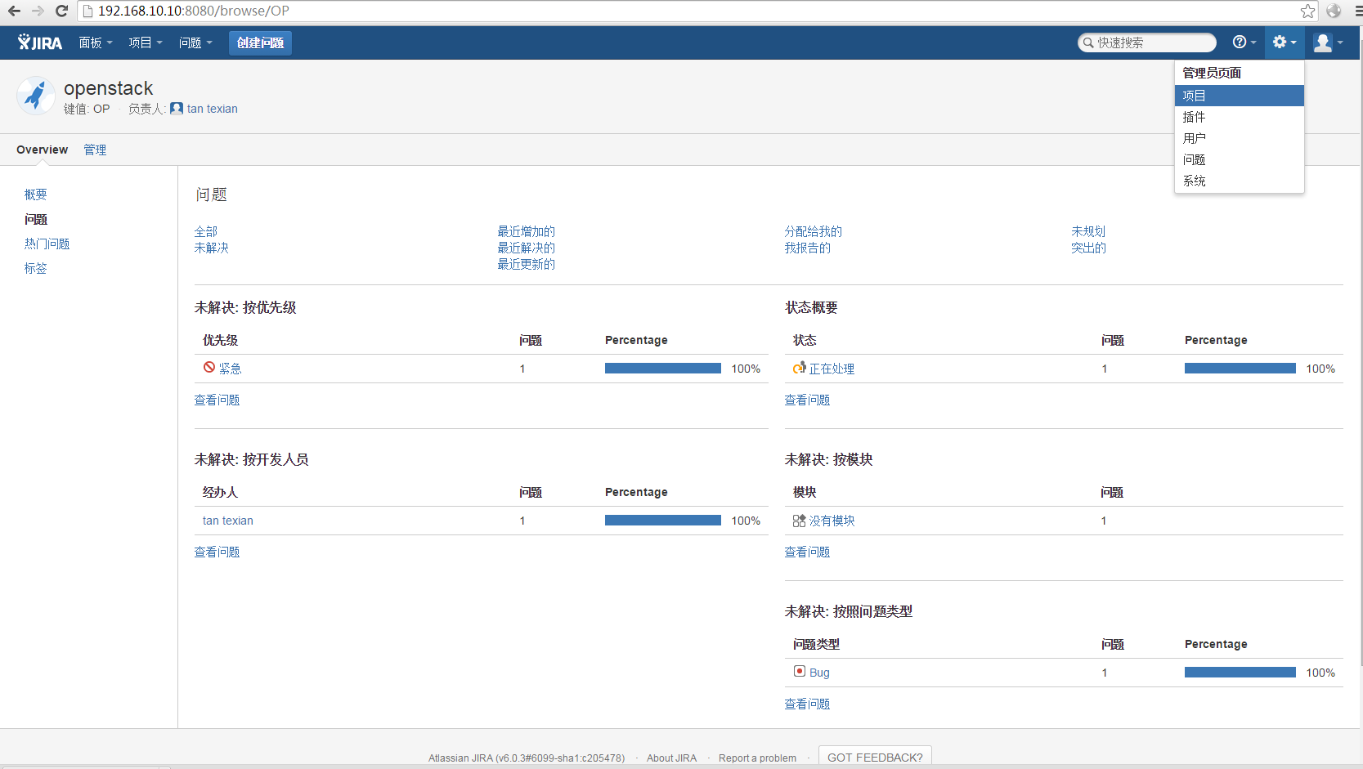1363x769 pixels.
Task: Open the About JIRA footer link
Action: [671, 758]
